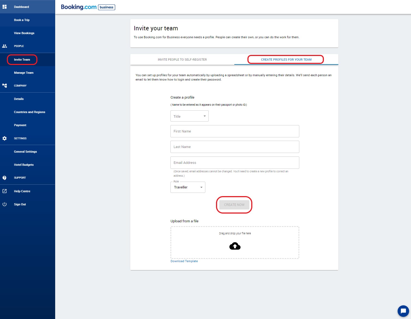411x319 pixels.
Task: Switch to Invite People to Self-Register tab
Action: tap(182, 59)
